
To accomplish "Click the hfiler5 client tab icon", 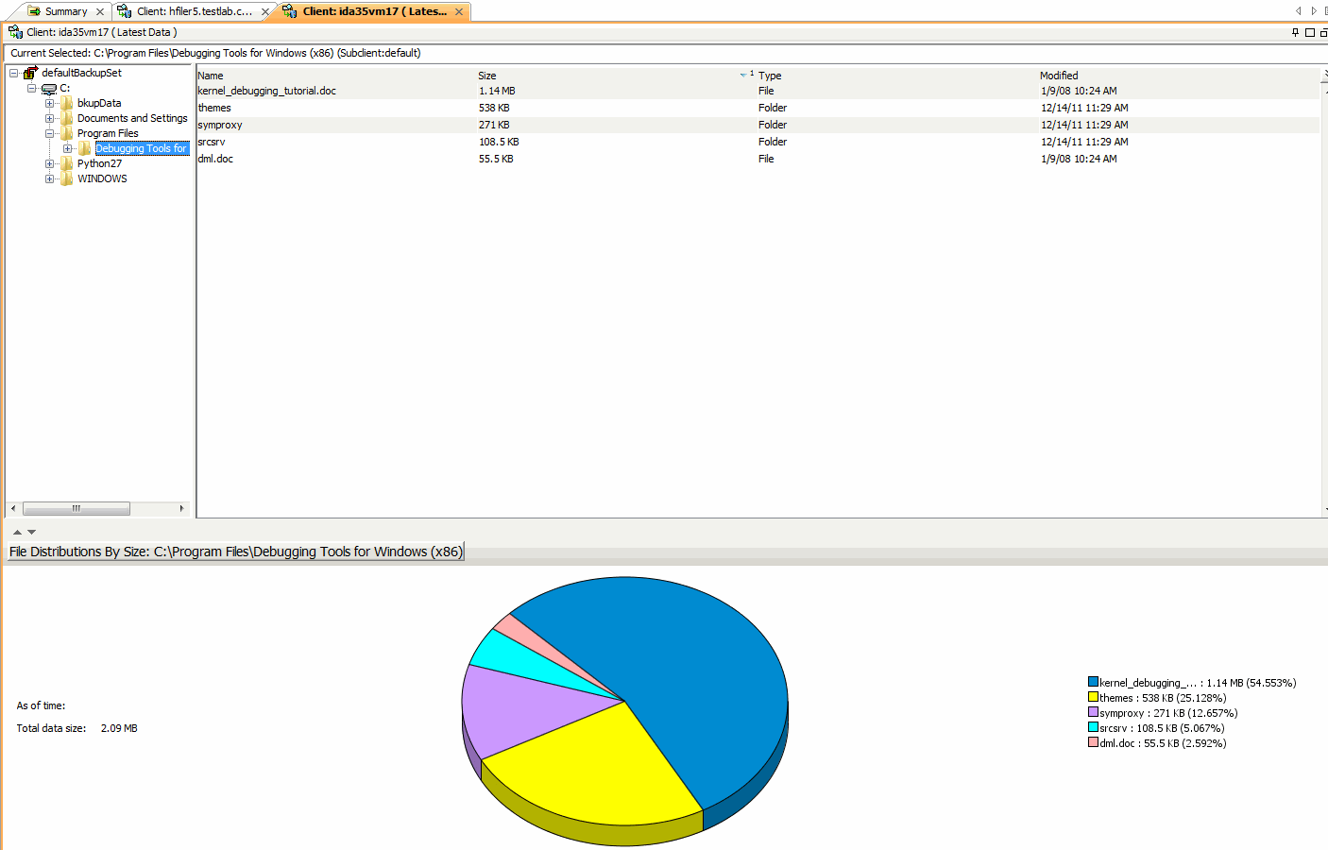I will (x=124, y=11).
